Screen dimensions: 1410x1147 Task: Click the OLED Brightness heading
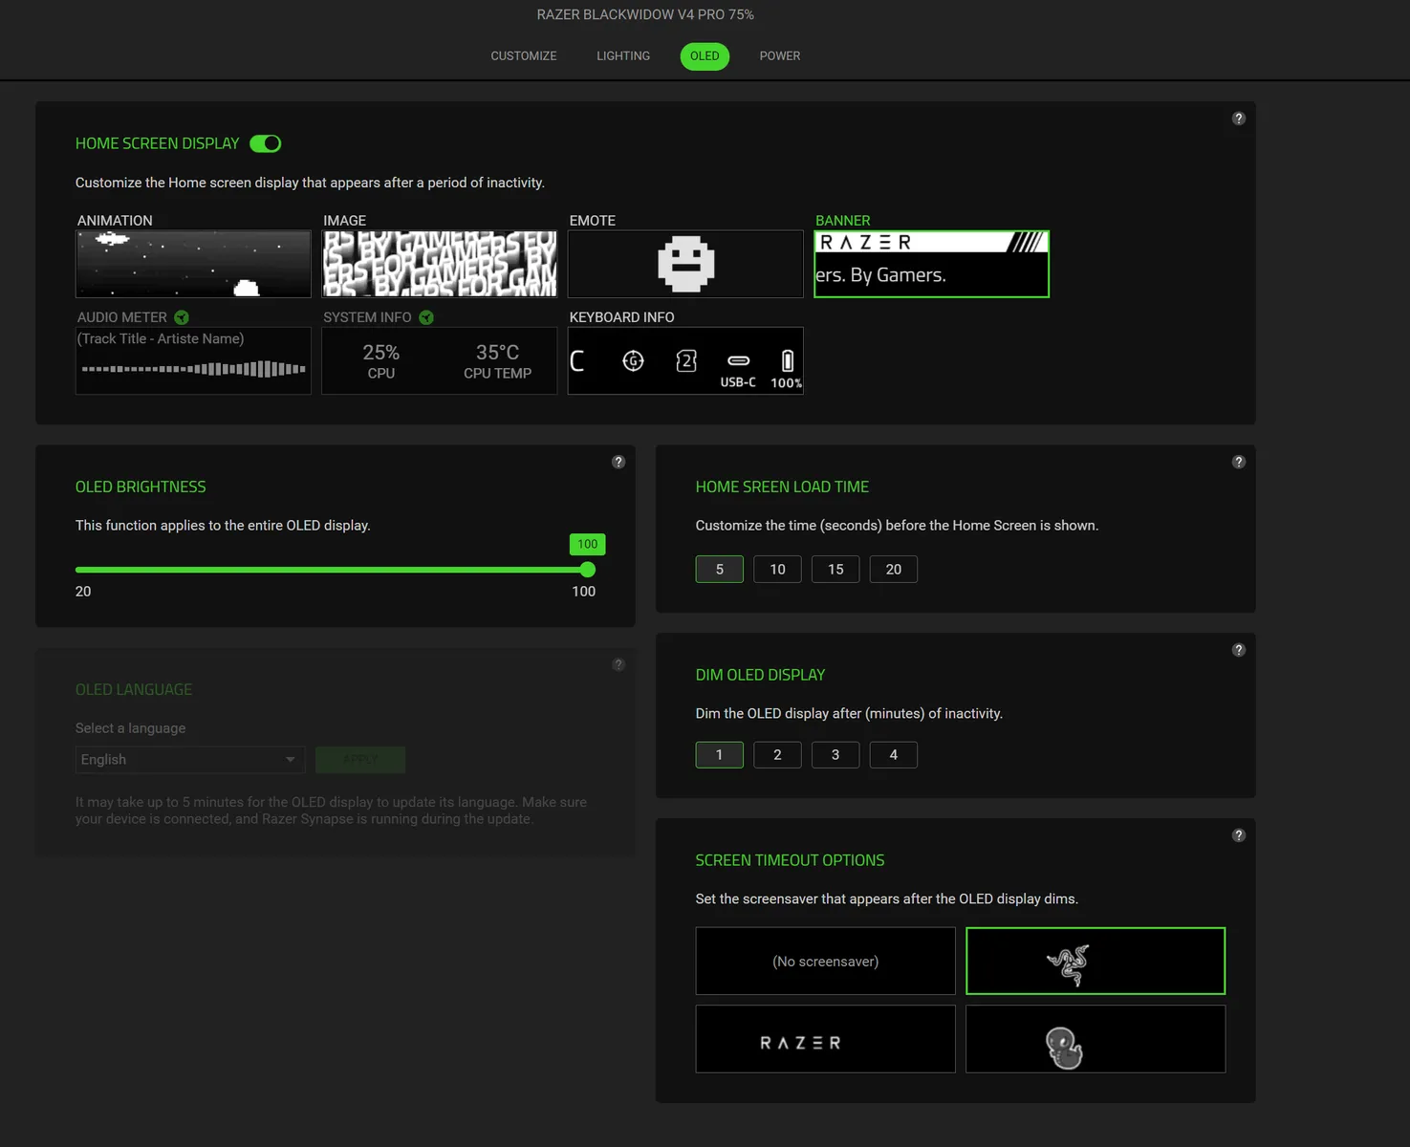click(141, 487)
